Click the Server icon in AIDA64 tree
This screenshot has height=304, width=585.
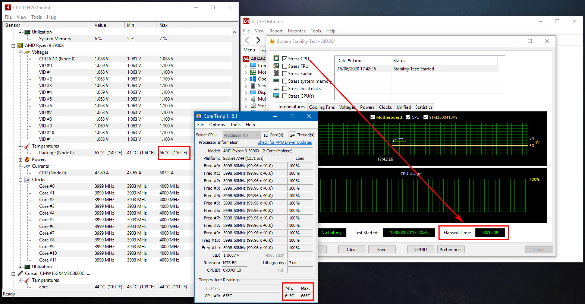point(253,85)
